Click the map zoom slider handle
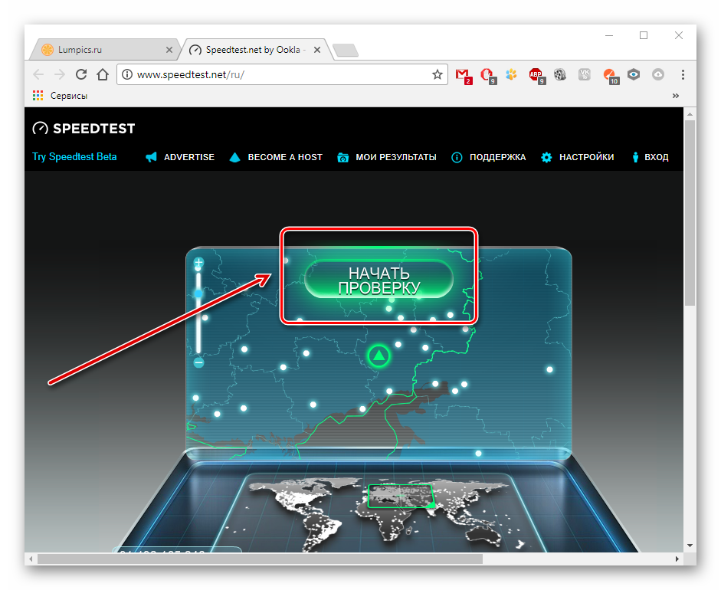Viewport: 721px width, 590px height. click(198, 293)
